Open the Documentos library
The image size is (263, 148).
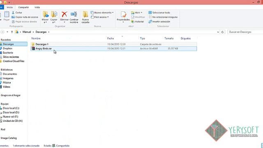click(x=10, y=74)
